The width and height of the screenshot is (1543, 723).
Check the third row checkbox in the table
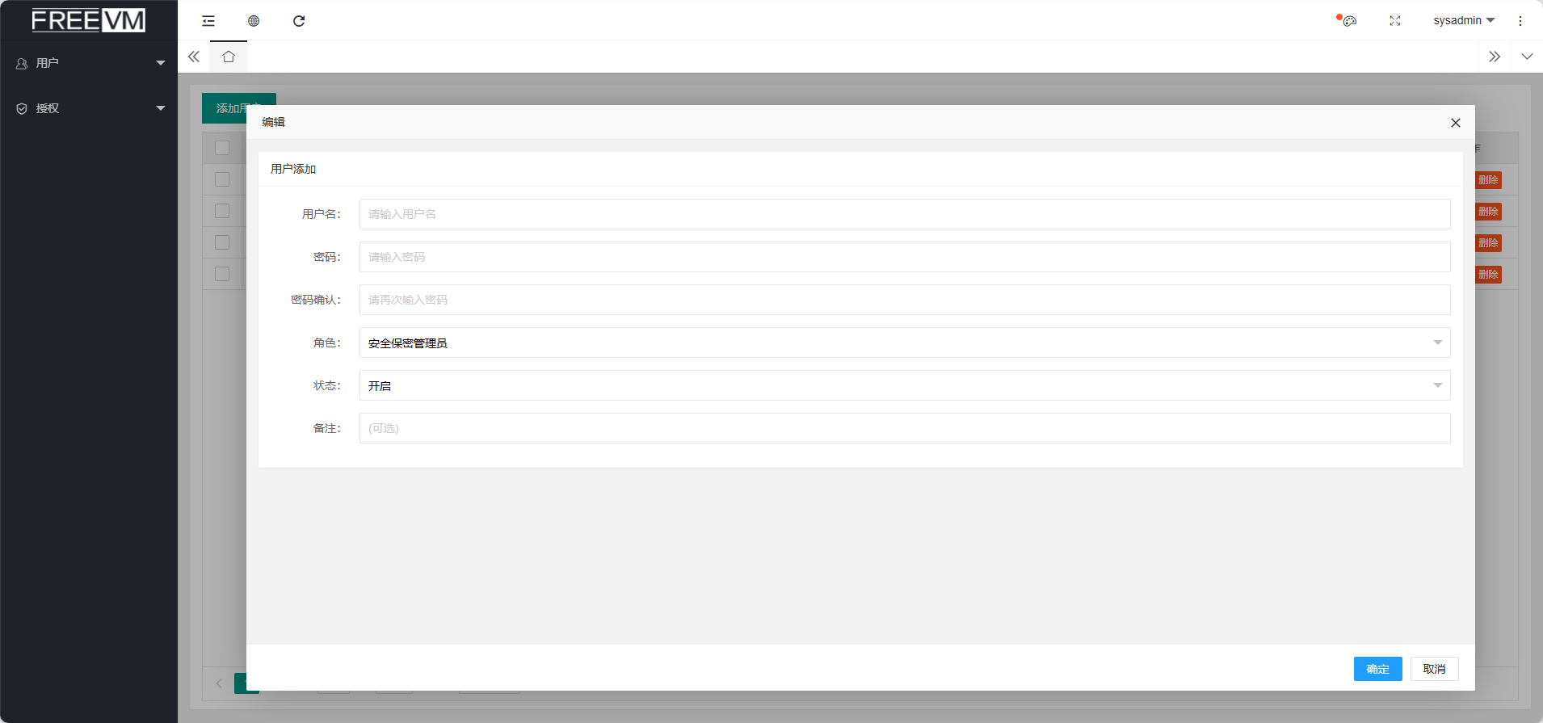point(222,242)
